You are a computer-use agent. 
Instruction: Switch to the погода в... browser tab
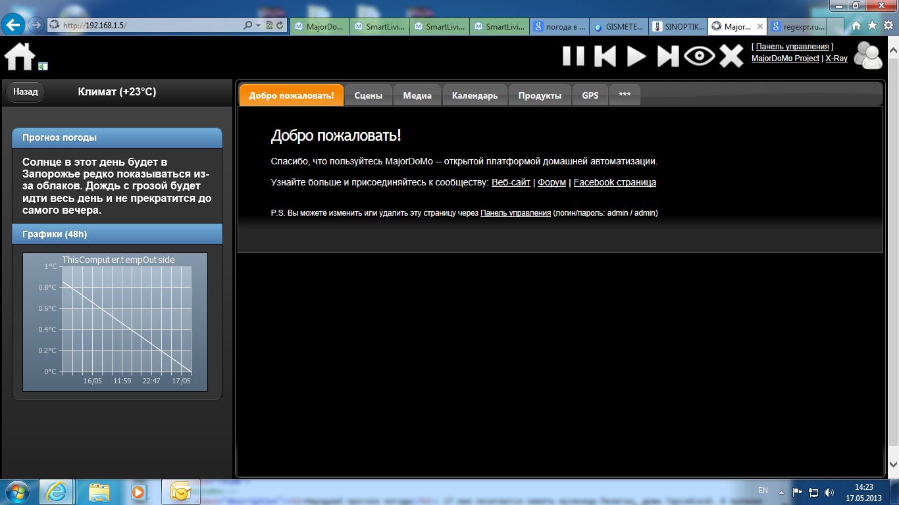pyautogui.click(x=559, y=26)
